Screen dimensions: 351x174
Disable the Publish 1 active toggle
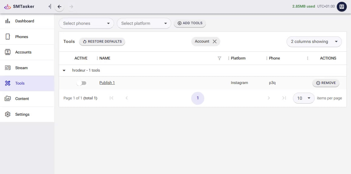(81, 82)
